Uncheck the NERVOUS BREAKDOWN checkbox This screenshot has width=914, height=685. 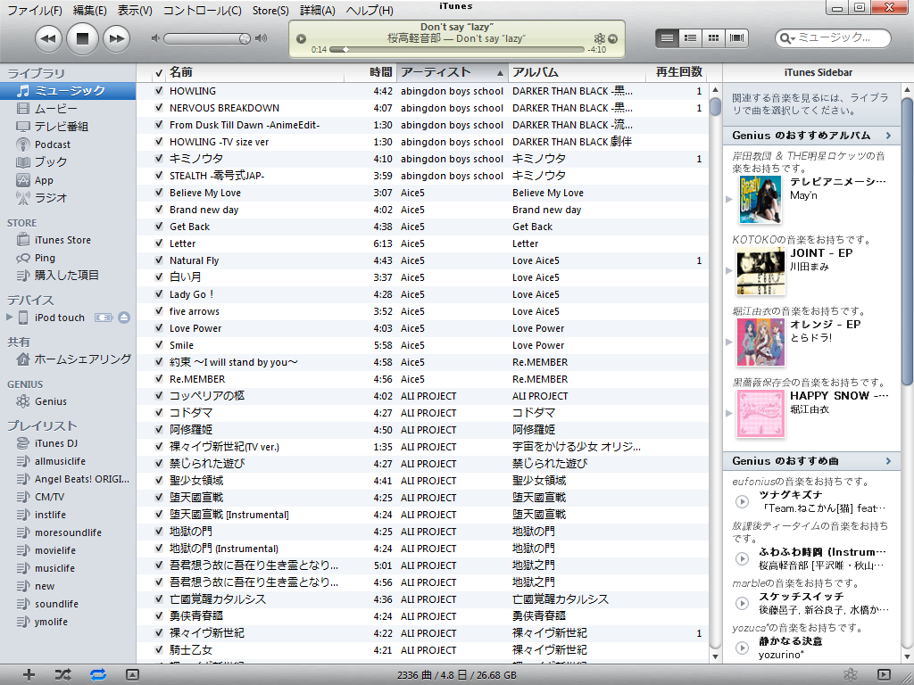point(159,108)
